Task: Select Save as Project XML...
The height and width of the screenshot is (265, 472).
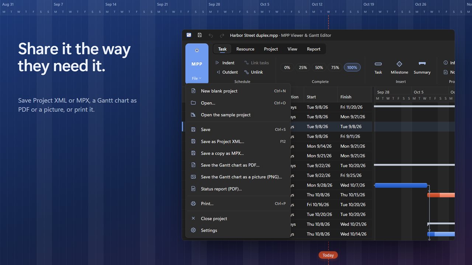Action: pos(238,141)
